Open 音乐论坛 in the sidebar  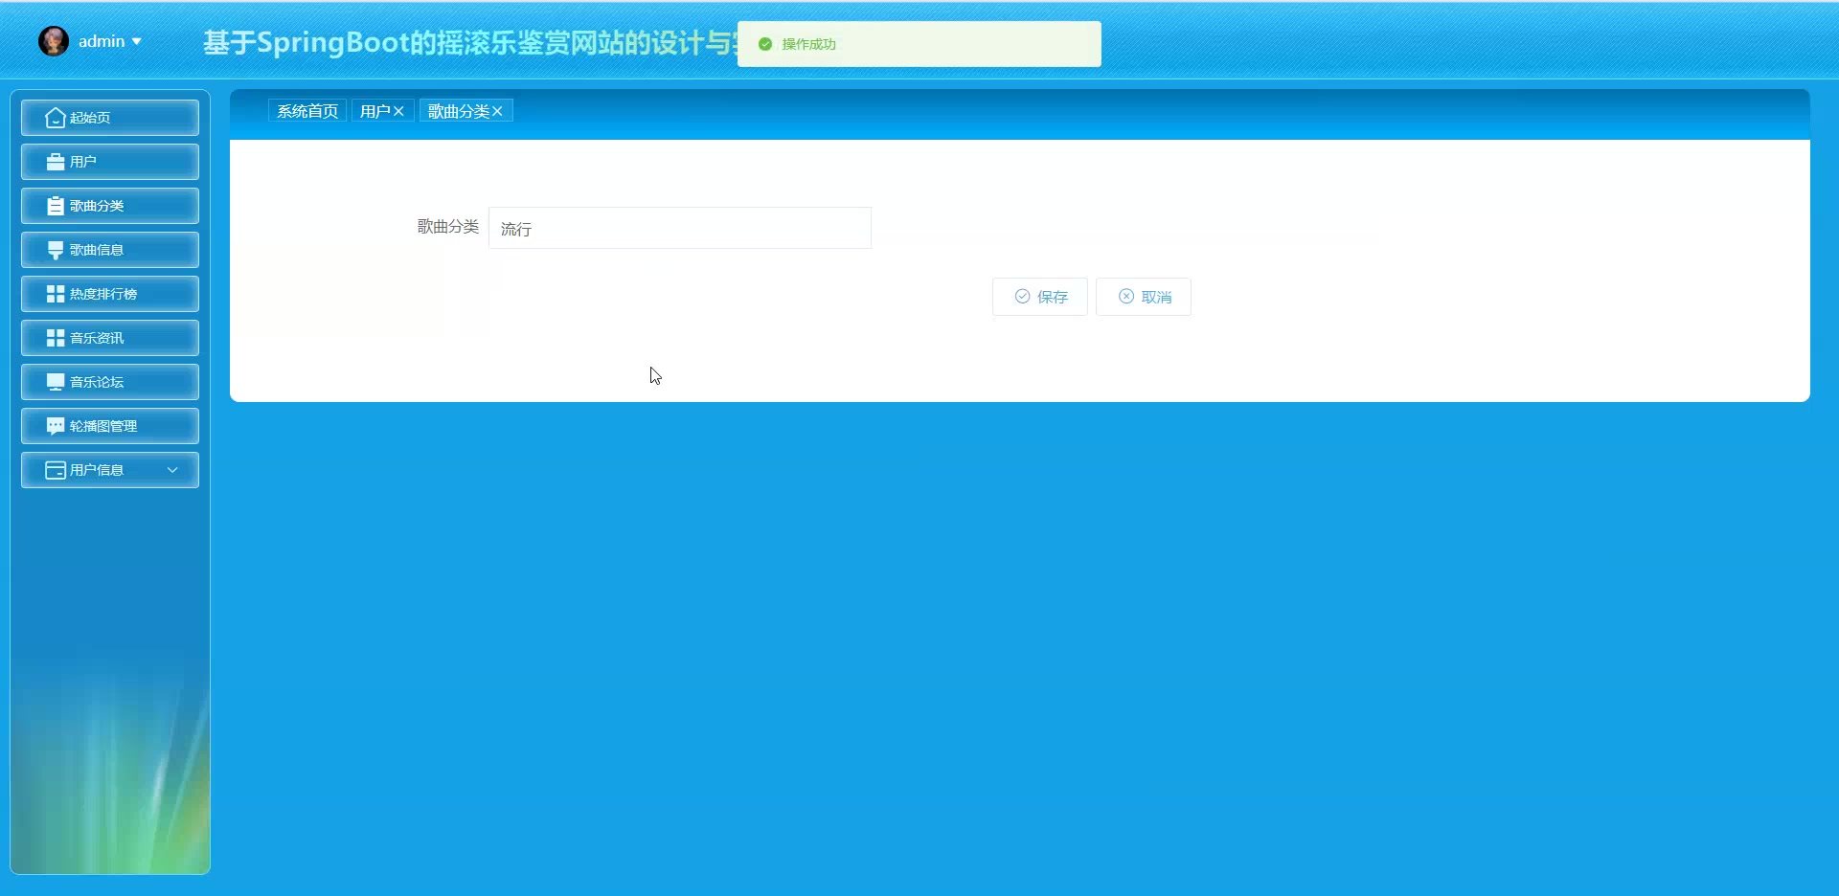click(110, 382)
